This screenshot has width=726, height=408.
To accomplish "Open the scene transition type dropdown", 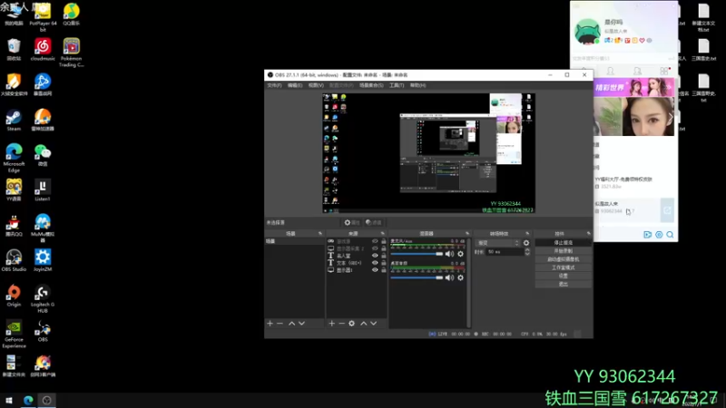I will click(498, 243).
